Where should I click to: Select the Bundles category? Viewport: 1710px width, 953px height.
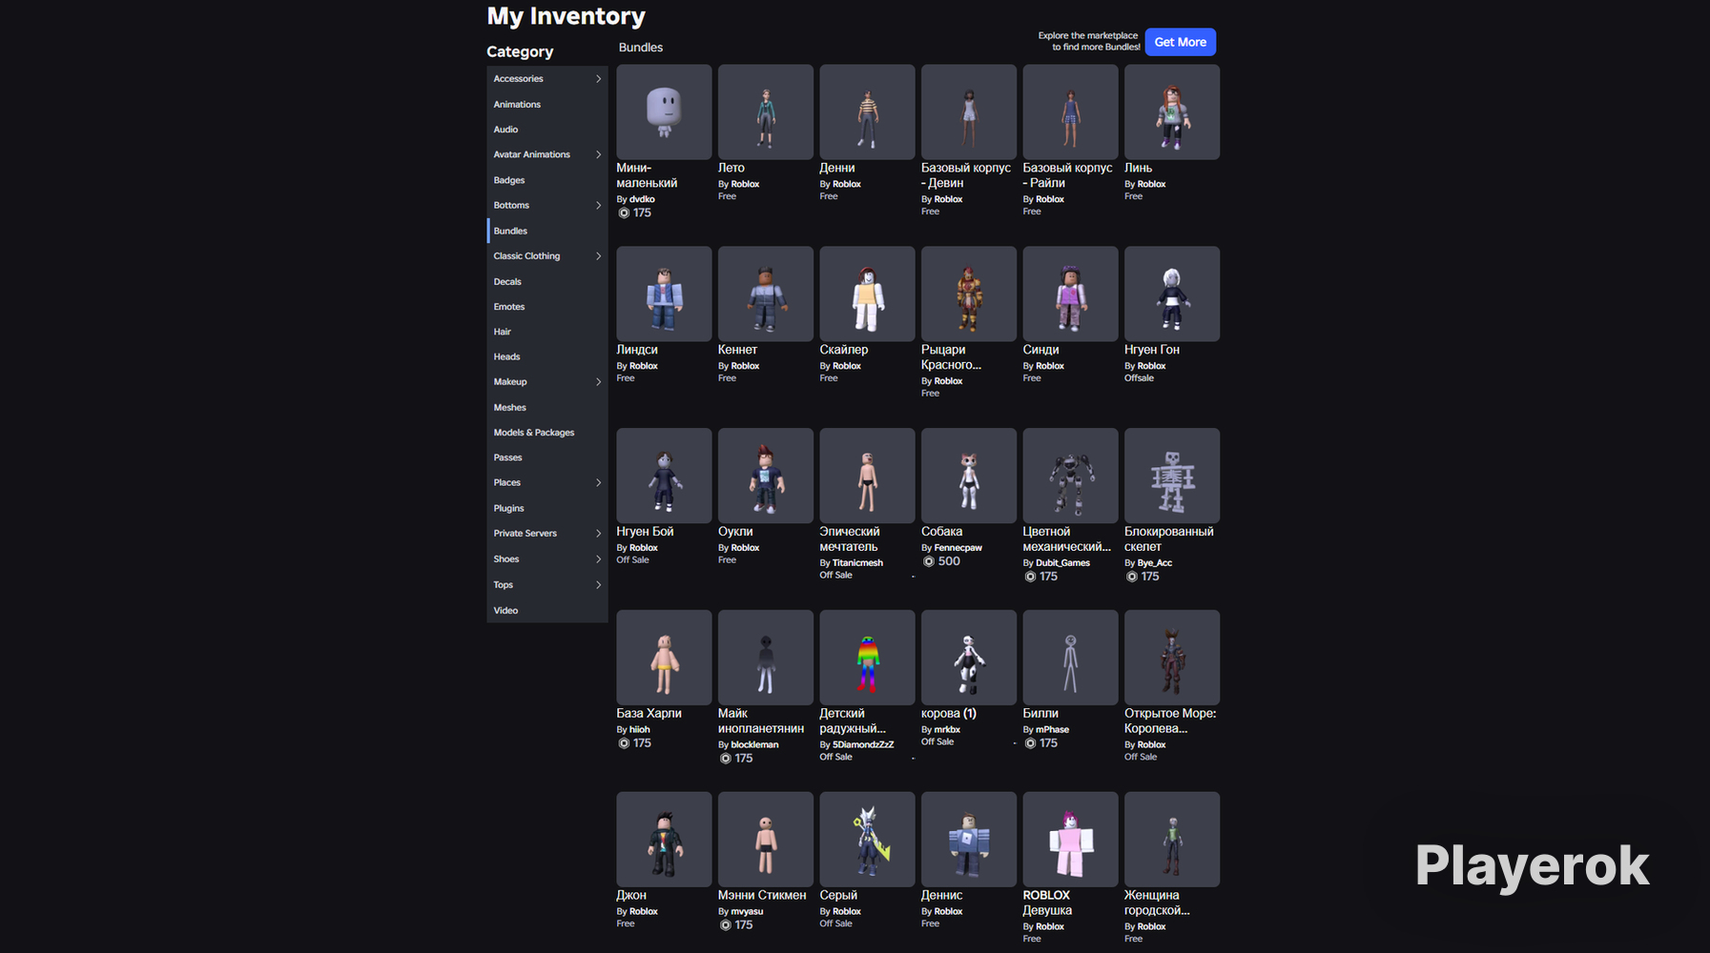click(x=547, y=231)
